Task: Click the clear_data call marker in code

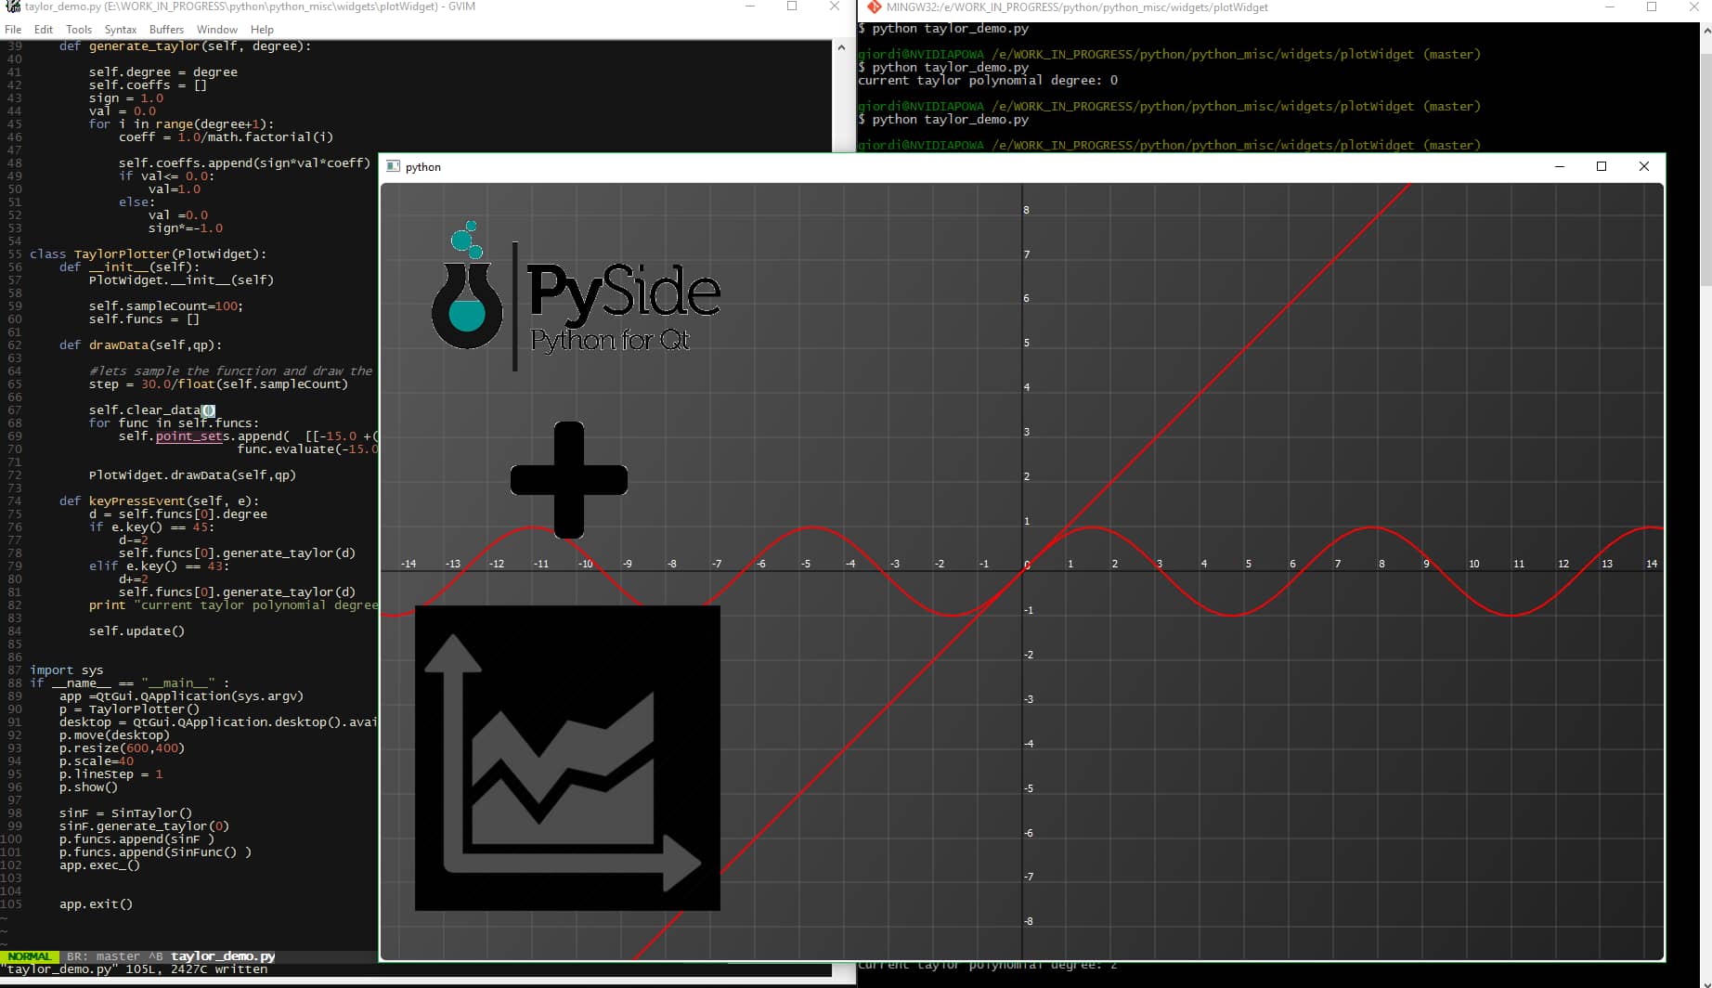Action: 208,409
